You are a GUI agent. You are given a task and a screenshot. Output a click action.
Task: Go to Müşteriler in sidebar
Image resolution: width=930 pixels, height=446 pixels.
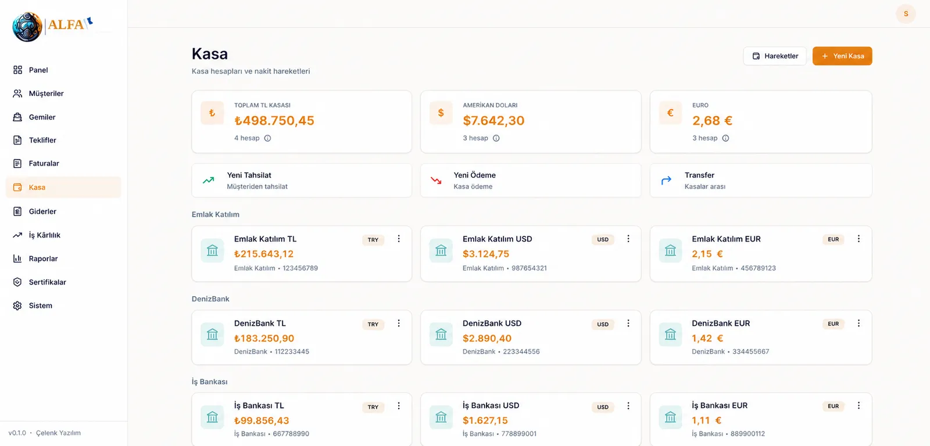[x=63, y=93]
